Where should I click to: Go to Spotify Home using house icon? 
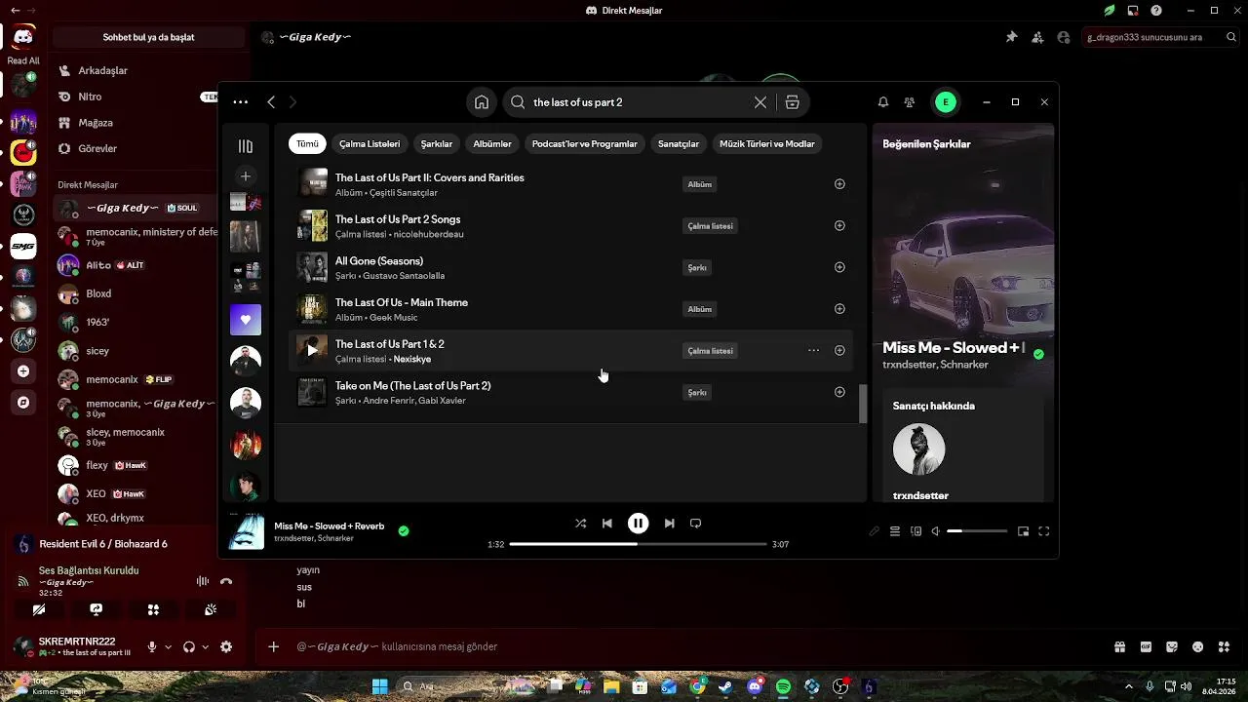point(482,102)
